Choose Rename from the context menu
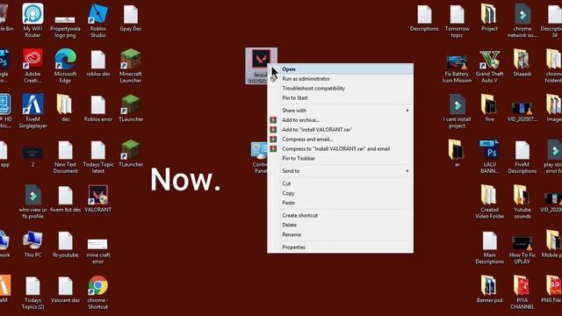Screen dimensions: 562x316 click(340, 234)
